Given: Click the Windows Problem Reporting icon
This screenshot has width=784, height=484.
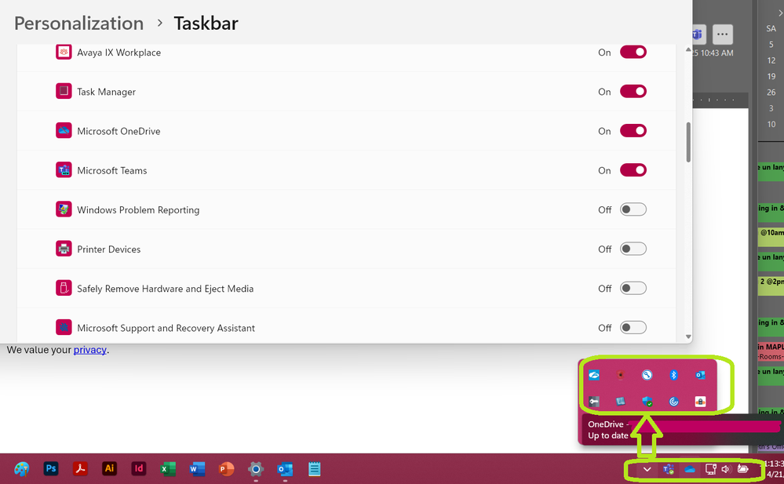Looking at the screenshot, I should tap(64, 209).
